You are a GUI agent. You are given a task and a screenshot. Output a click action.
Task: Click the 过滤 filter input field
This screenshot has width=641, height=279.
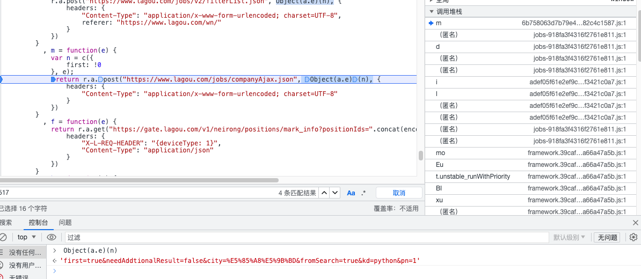[306, 237]
